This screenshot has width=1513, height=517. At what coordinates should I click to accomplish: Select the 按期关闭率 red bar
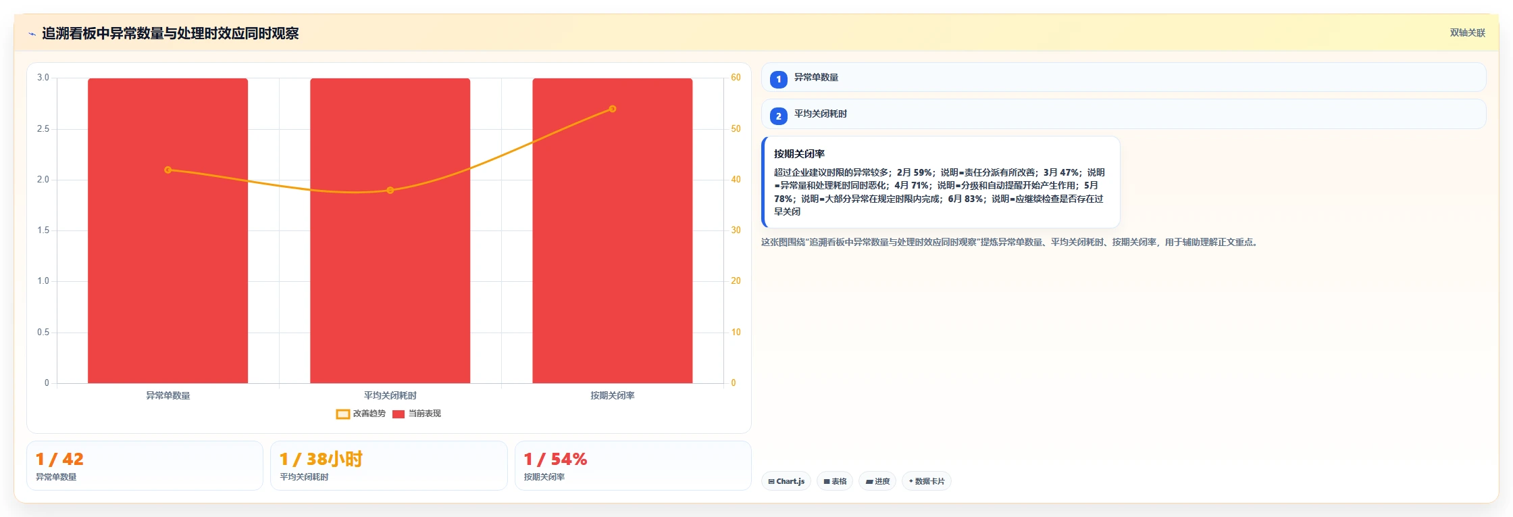pos(612,230)
